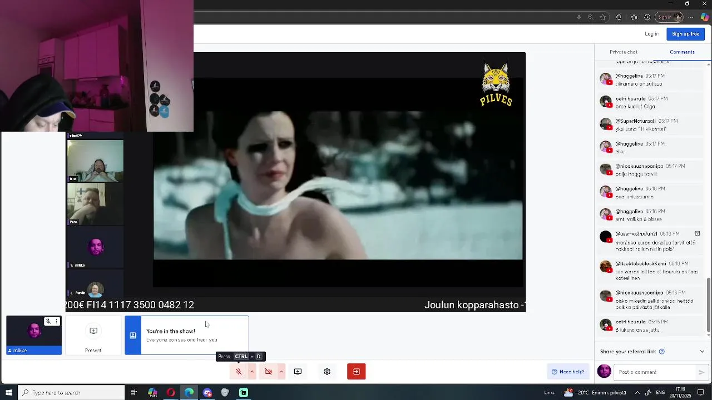Screen dimensions: 712x400
Task: Select mikke's own camera tile
Action: [x=34, y=335]
